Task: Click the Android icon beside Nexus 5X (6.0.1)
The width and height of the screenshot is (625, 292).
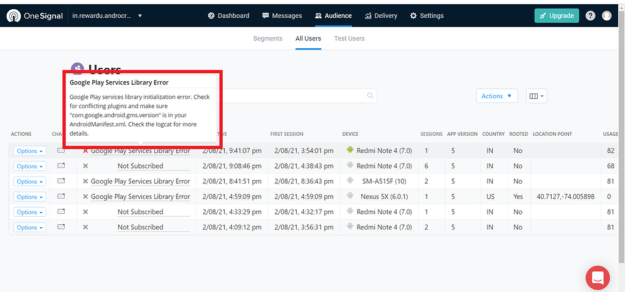Action: pos(350,195)
